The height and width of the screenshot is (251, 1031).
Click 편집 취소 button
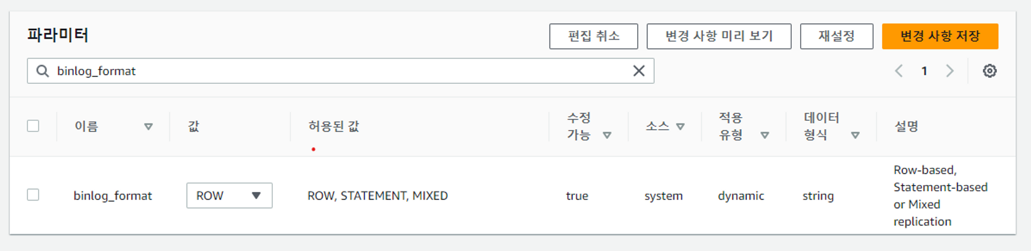[x=593, y=36]
